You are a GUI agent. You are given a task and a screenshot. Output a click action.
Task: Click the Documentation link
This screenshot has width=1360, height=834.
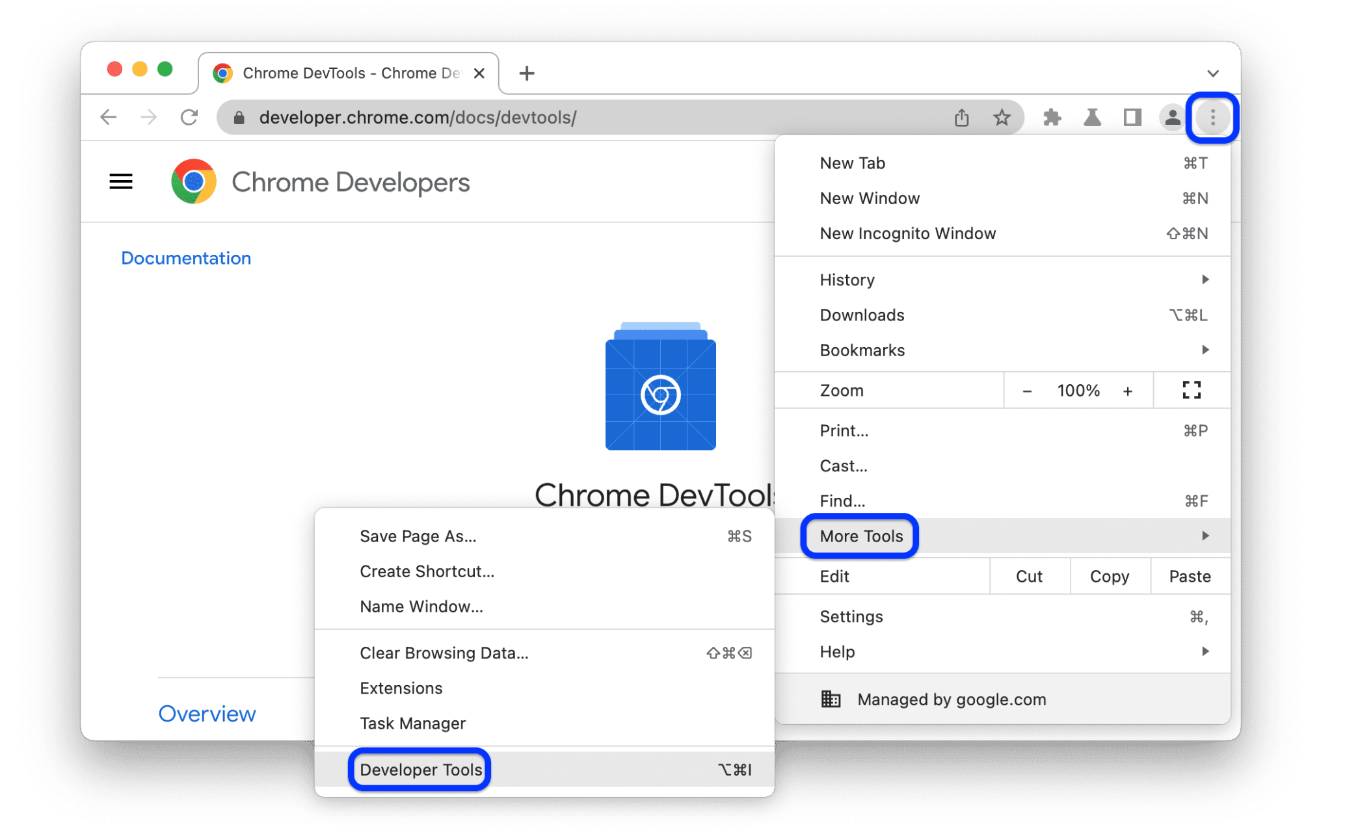click(x=186, y=258)
